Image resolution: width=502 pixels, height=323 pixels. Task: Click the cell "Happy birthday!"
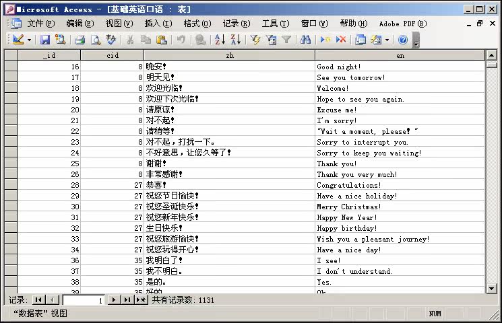pyautogui.click(x=400, y=227)
